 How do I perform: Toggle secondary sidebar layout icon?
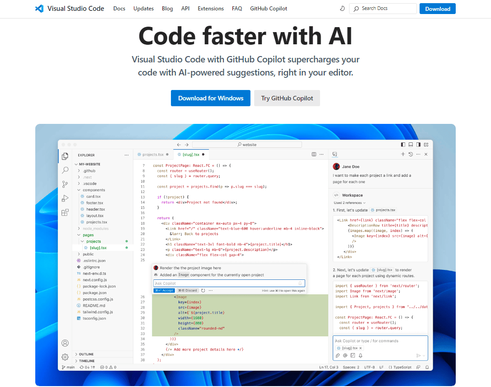(x=418, y=145)
